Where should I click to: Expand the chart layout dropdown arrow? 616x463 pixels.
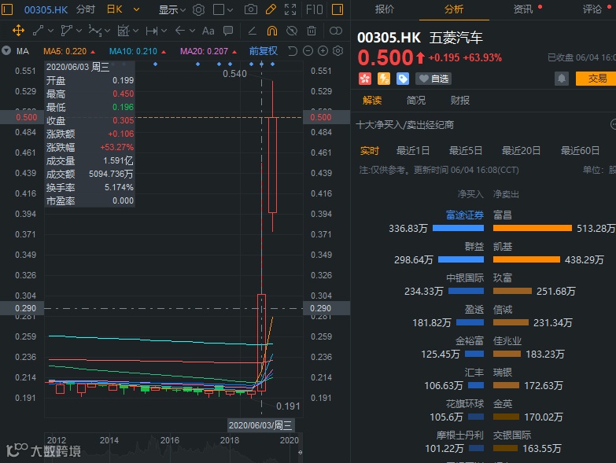(231, 9)
